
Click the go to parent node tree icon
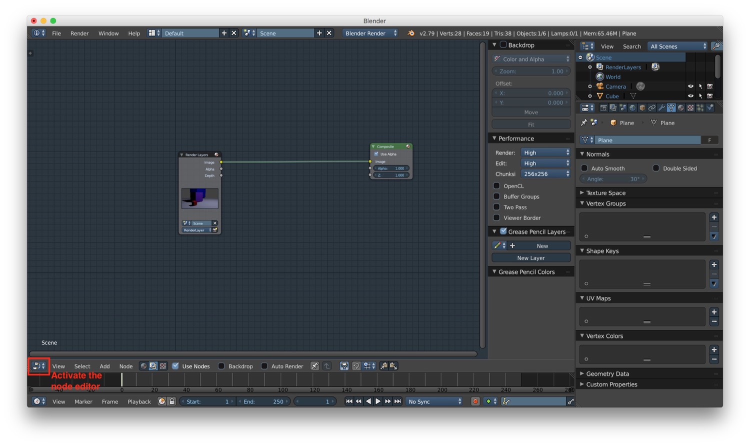pyautogui.click(x=327, y=366)
